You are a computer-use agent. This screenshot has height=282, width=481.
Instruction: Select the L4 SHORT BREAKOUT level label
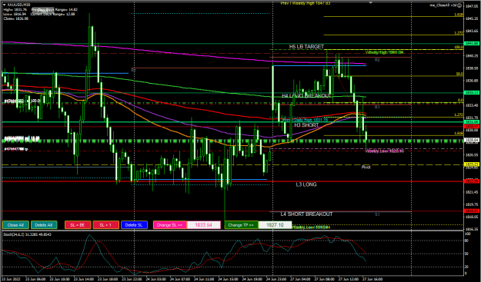(306, 214)
